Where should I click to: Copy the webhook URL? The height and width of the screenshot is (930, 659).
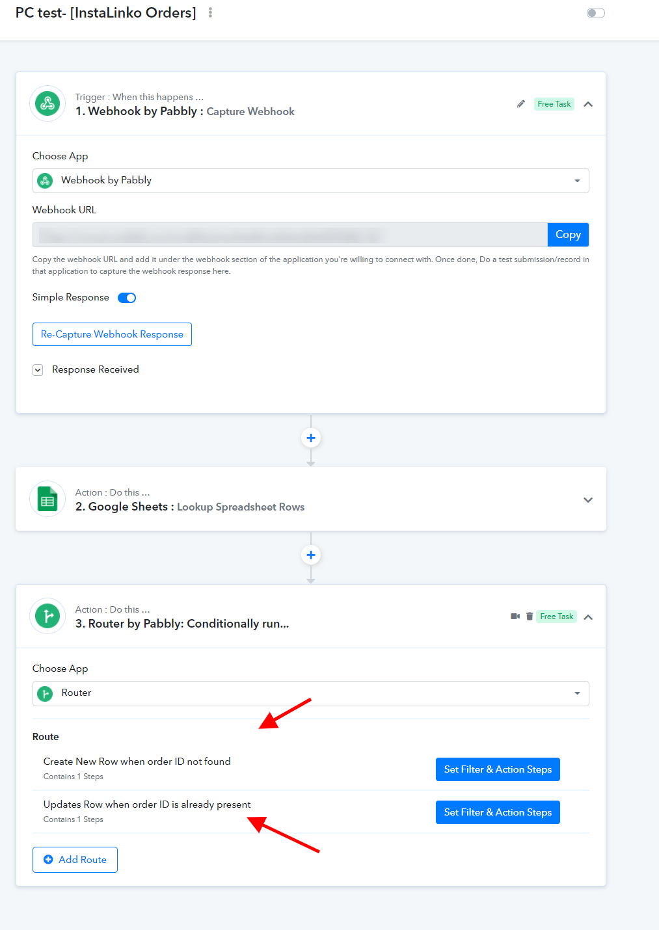pyautogui.click(x=568, y=235)
